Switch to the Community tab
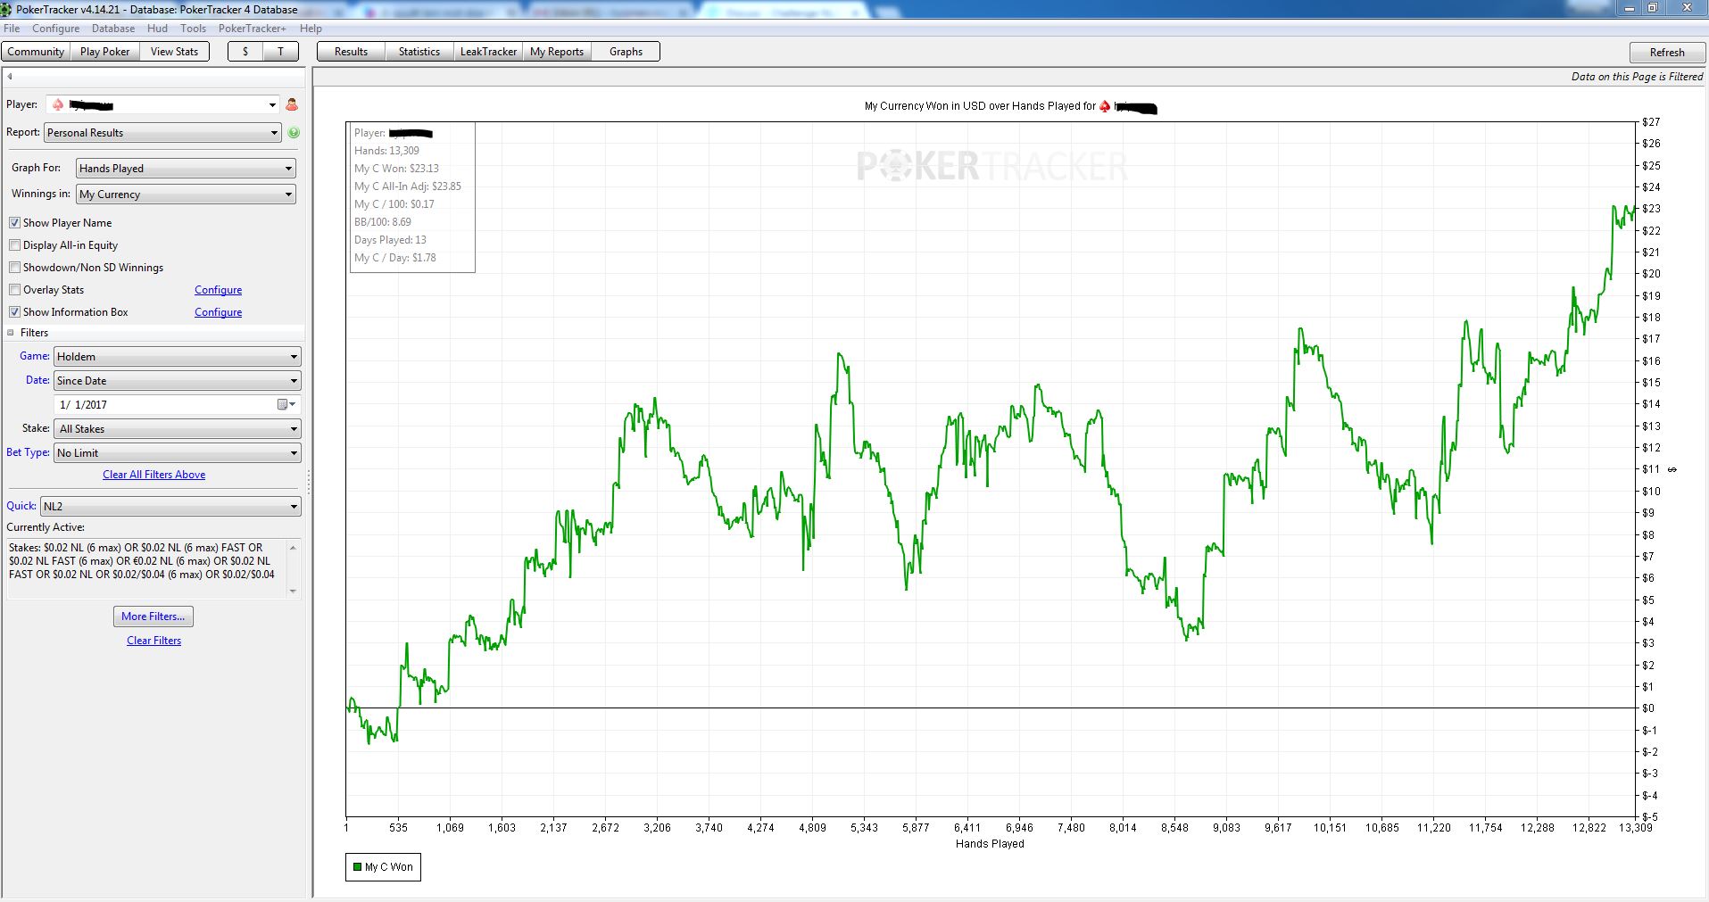This screenshot has width=1709, height=902. (36, 52)
